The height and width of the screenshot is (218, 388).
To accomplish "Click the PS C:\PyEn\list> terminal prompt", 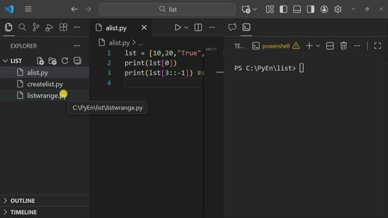I will pos(265,68).
